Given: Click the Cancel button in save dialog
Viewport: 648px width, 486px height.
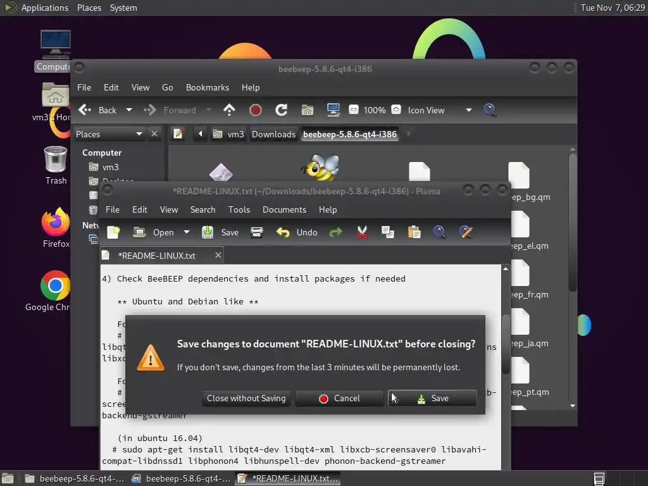Looking at the screenshot, I should coord(339,399).
